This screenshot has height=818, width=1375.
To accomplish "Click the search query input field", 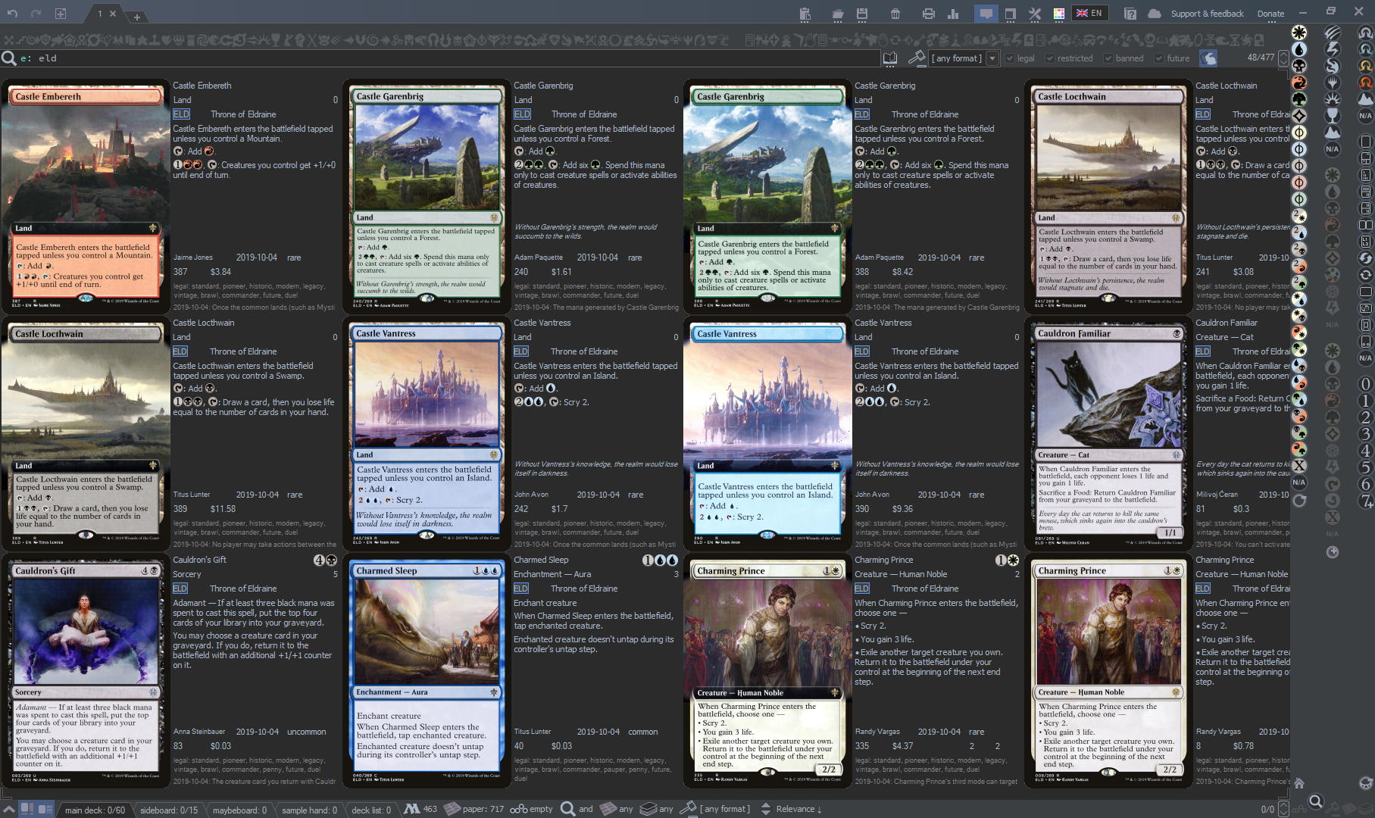I will (x=439, y=58).
